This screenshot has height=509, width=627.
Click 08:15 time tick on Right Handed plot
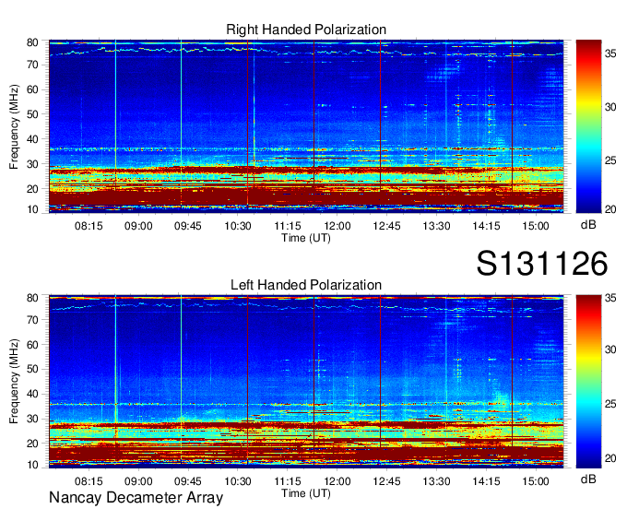point(89,226)
